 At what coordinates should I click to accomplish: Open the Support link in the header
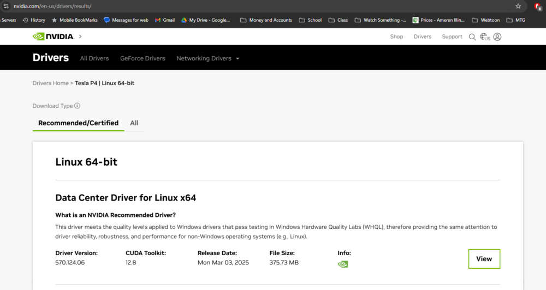pos(452,37)
